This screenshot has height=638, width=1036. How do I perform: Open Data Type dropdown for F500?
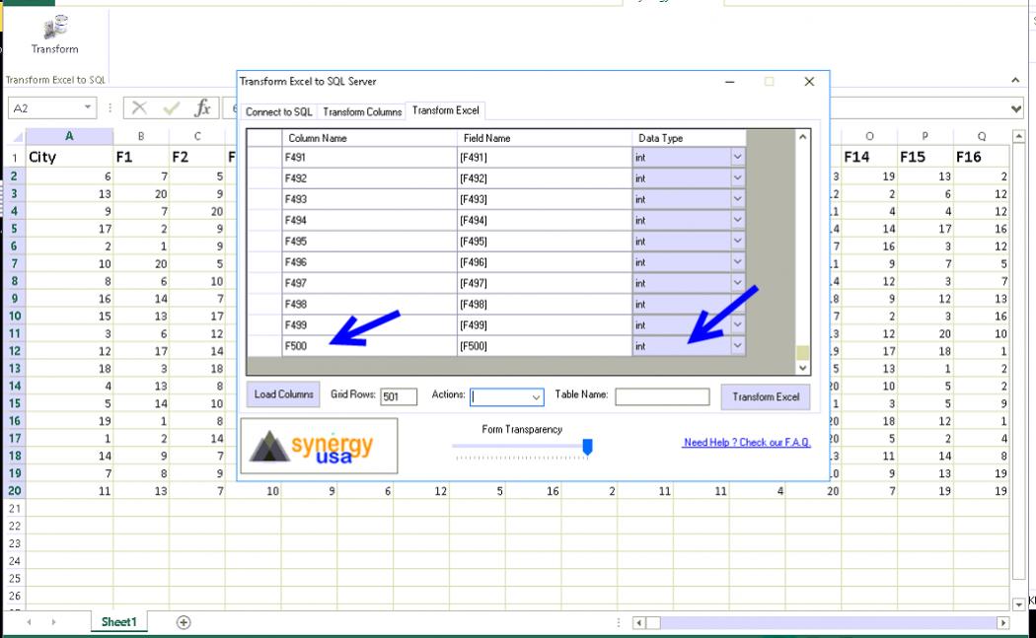pyautogui.click(x=737, y=346)
